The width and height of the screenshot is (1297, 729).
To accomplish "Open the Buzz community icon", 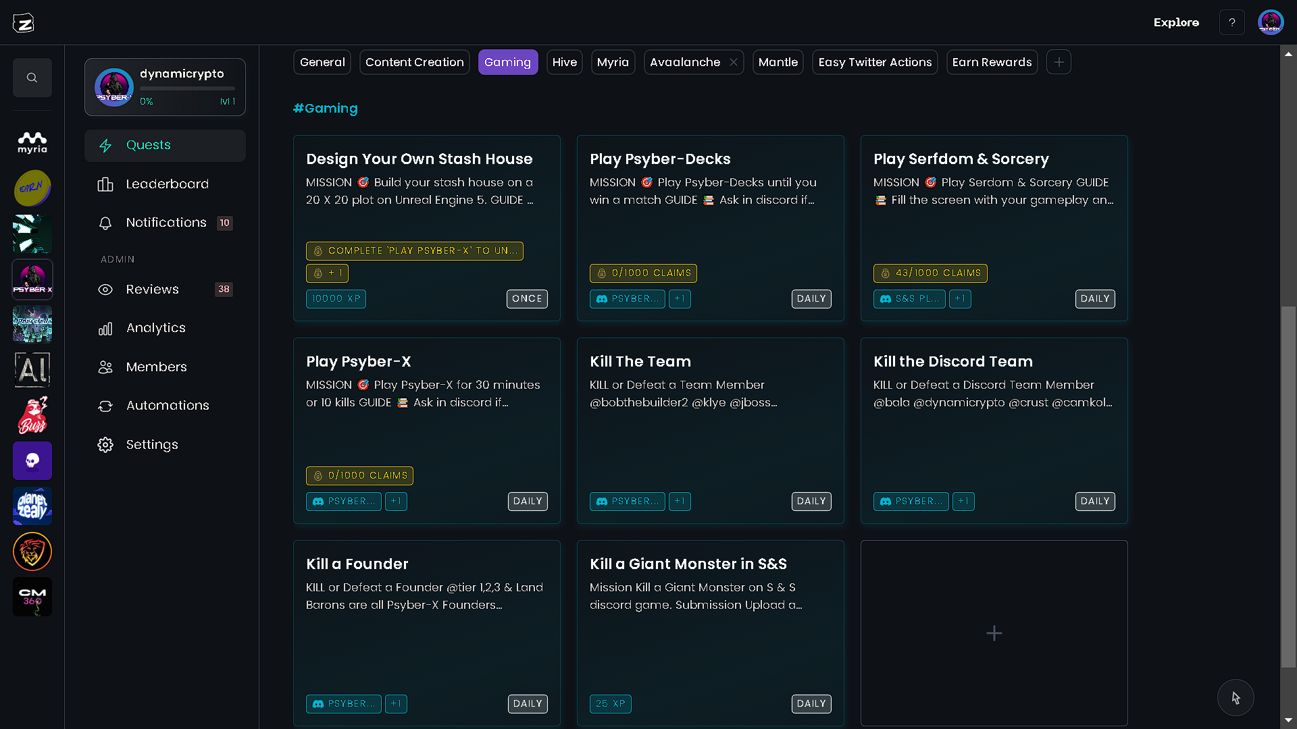I will (32, 415).
